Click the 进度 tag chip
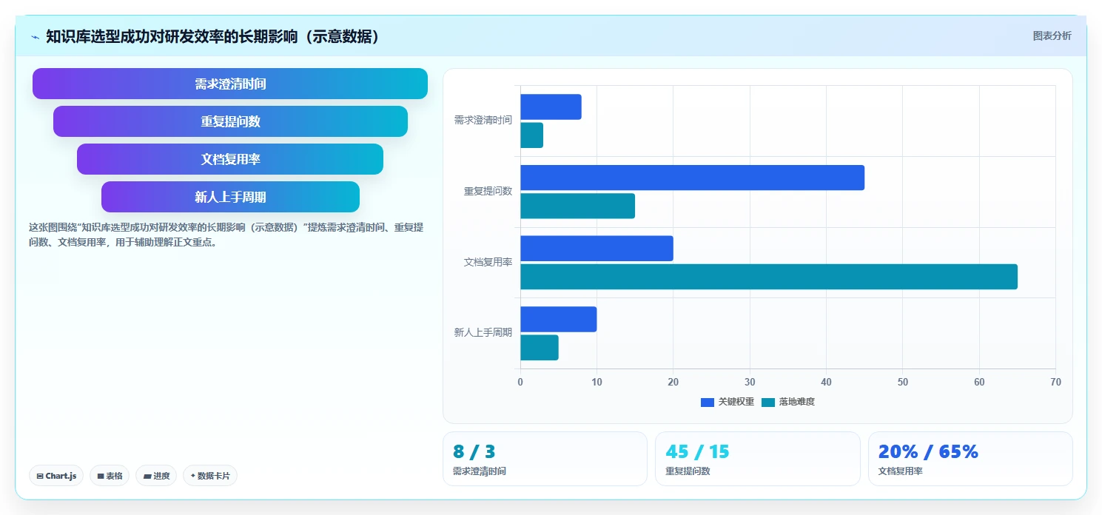The height and width of the screenshot is (515, 1102). tap(156, 476)
